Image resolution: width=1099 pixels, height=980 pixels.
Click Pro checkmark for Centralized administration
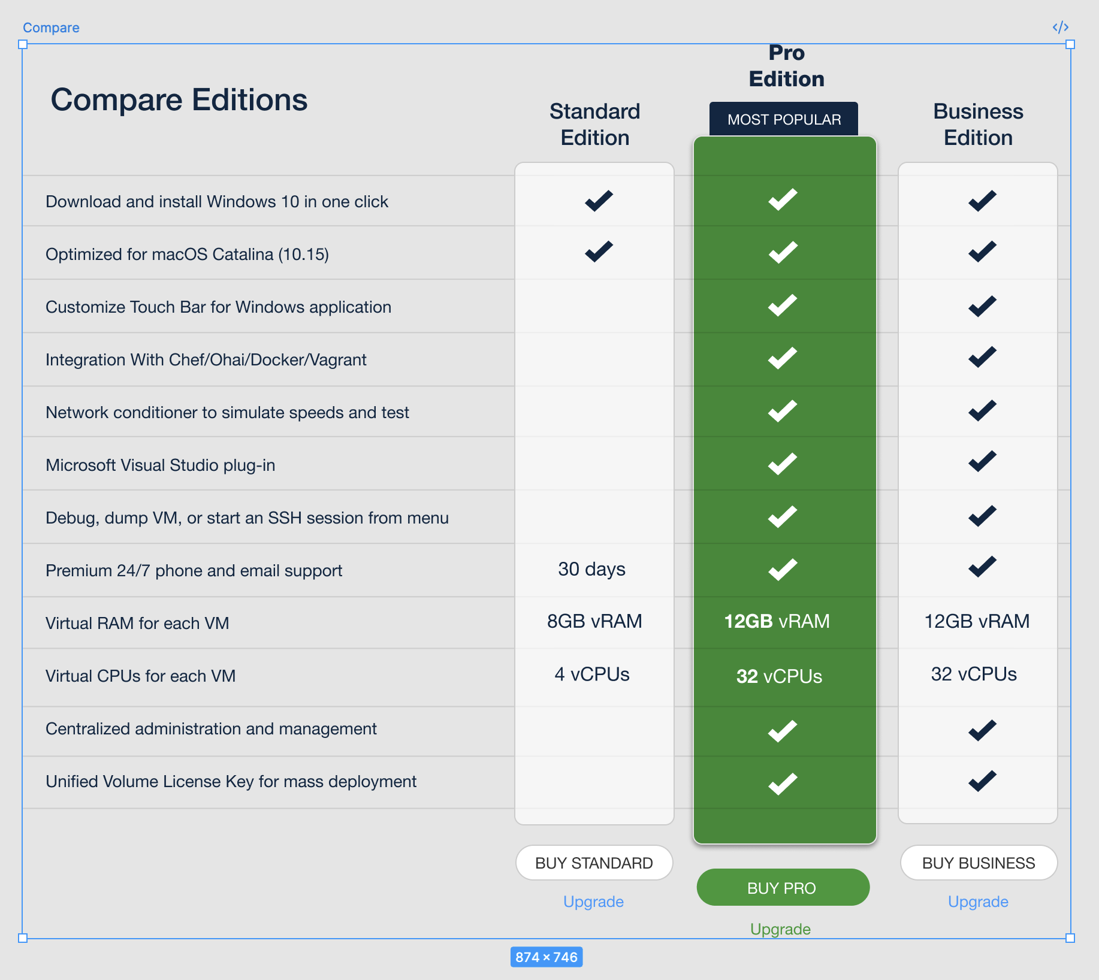pos(783,731)
